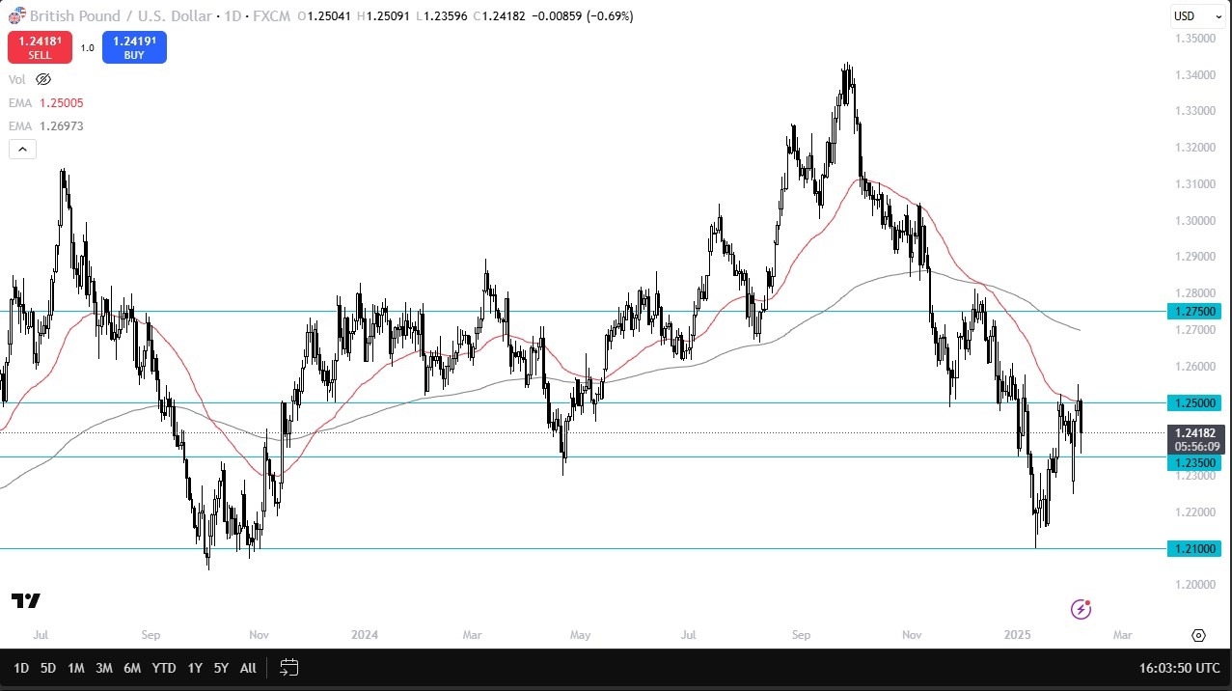Open the go-to-date calendar icon

tap(288, 667)
